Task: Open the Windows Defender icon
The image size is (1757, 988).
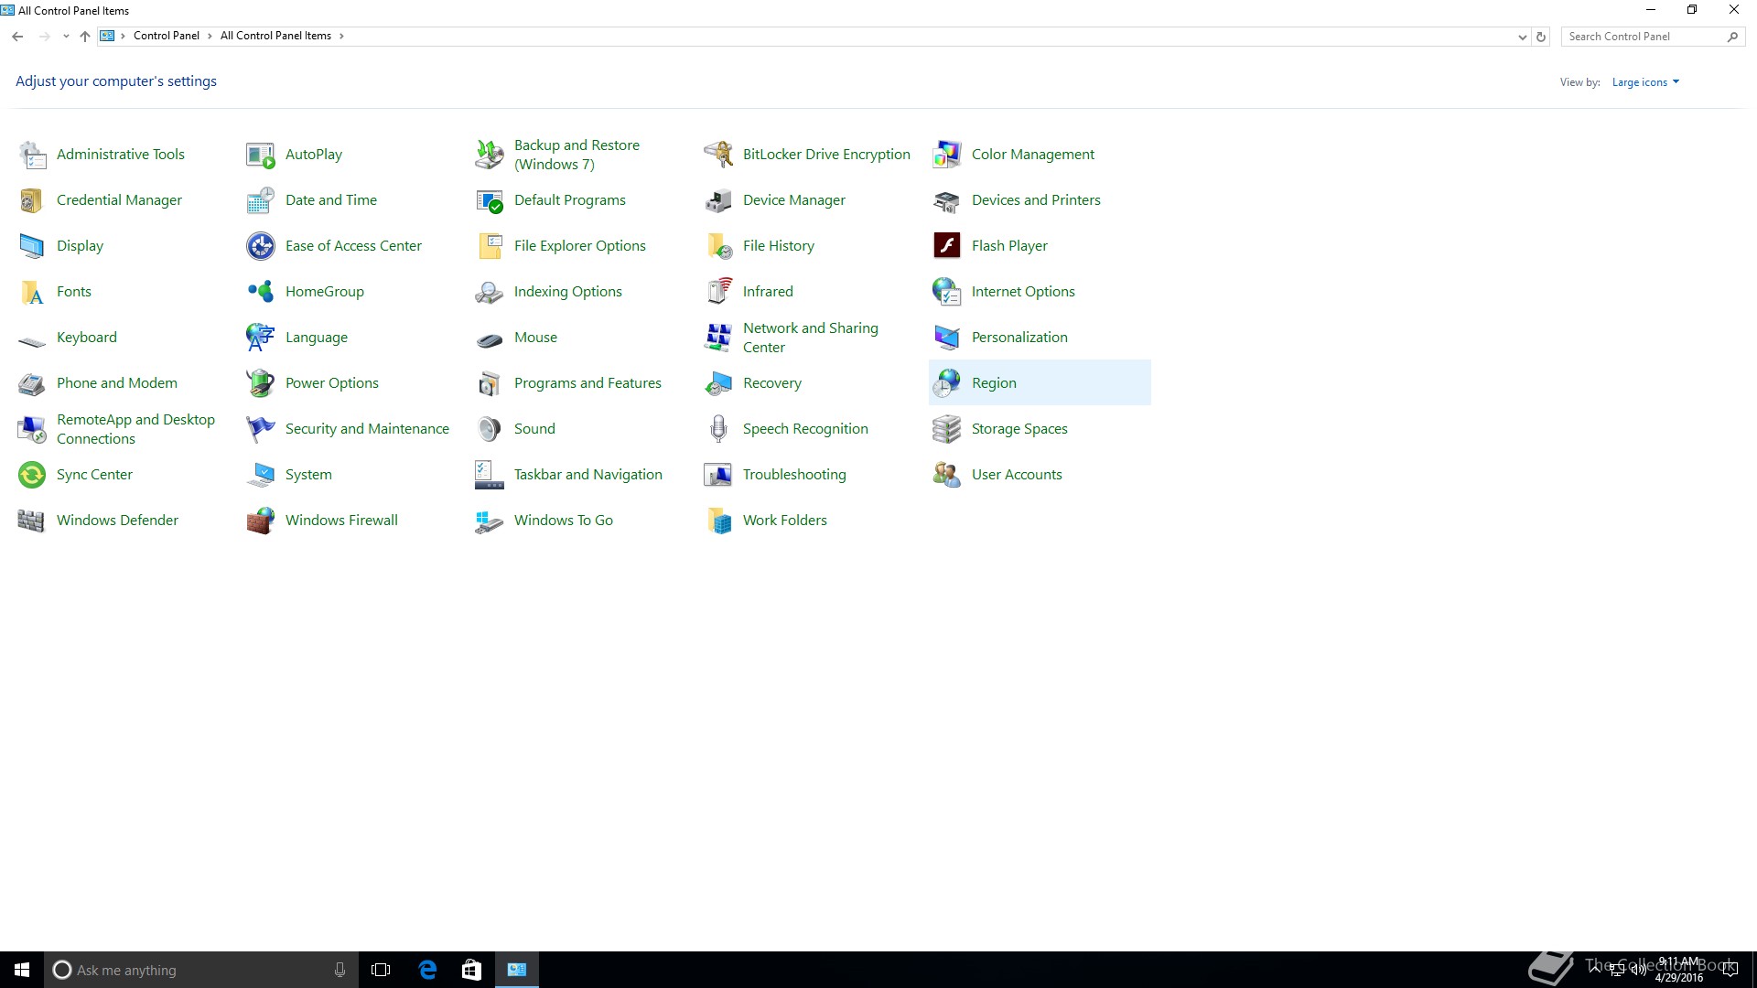Action: point(32,521)
